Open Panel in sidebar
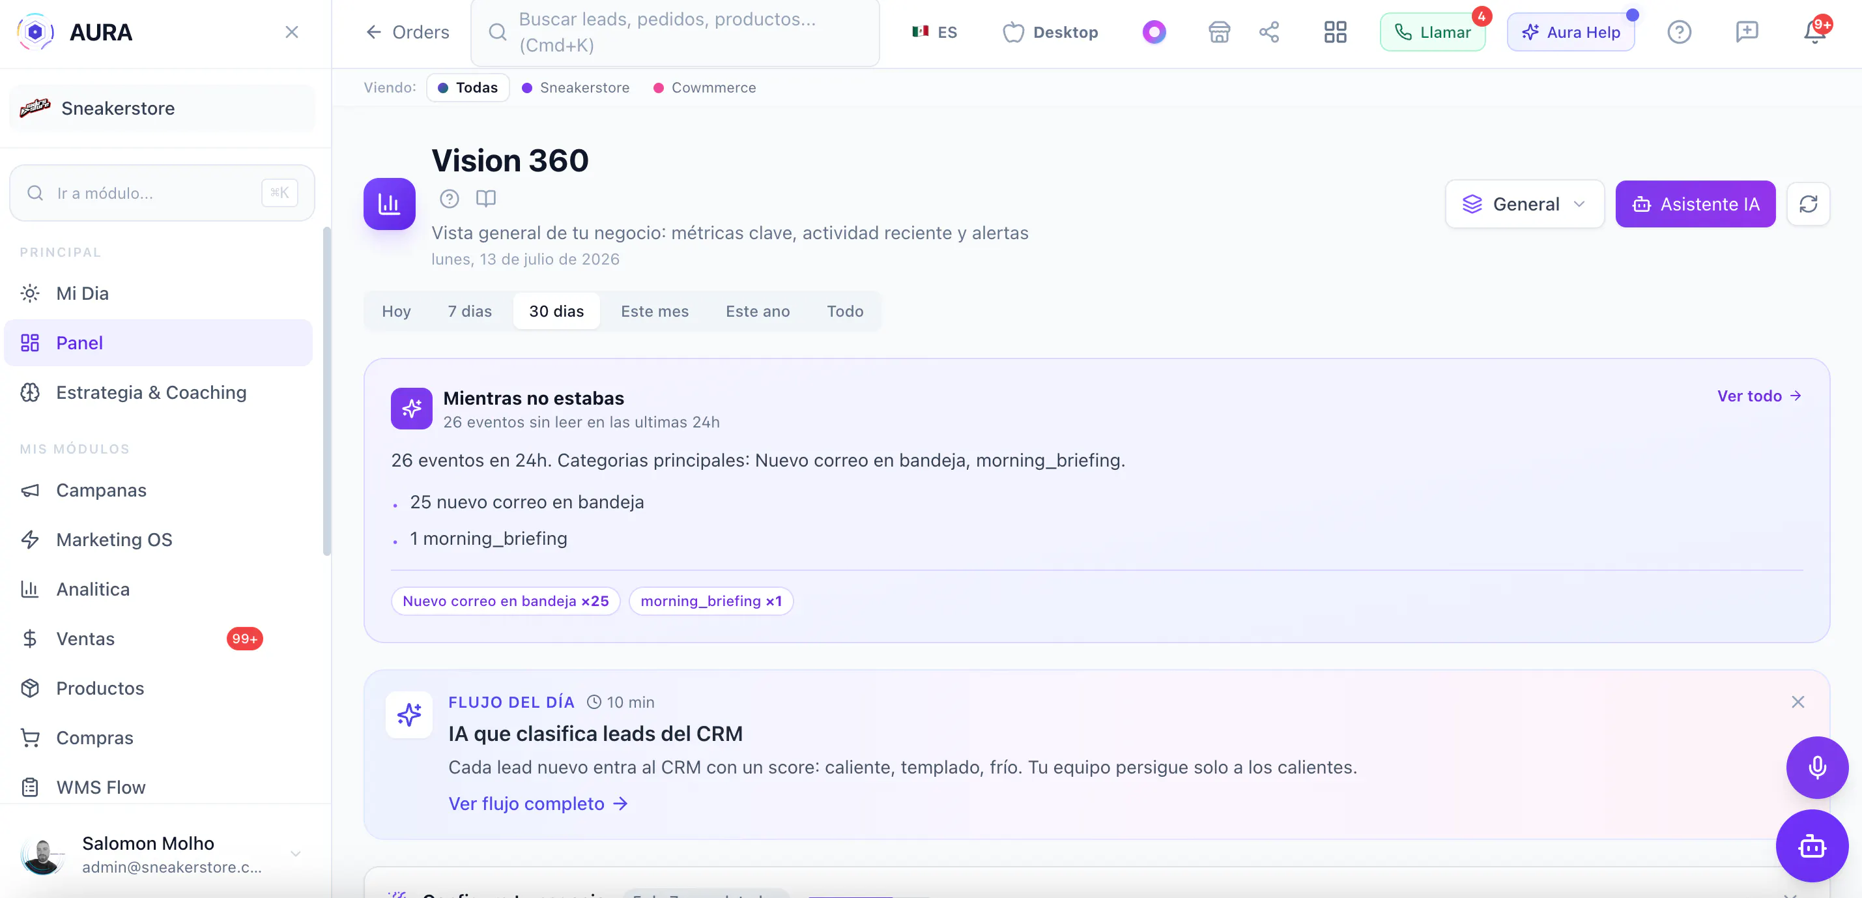Viewport: 1862px width, 898px height. [158, 343]
